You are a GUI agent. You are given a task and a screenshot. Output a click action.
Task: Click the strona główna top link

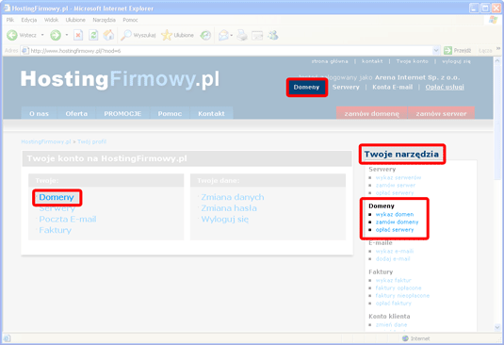(x=330, y=61)
